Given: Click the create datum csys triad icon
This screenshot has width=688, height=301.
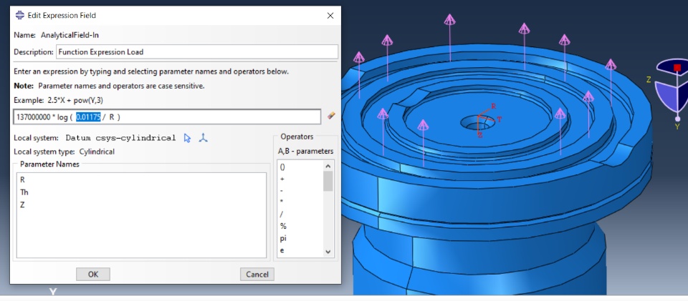Looking at the screenshot, I should 203,138.
